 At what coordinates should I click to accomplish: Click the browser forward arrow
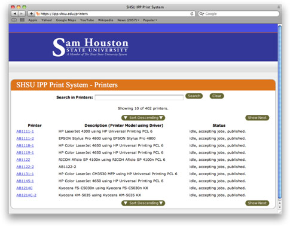tap(22, 14)
